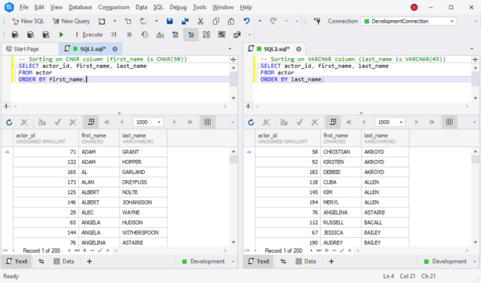Toggle paginal mode in right grid

tap(333, 122)
